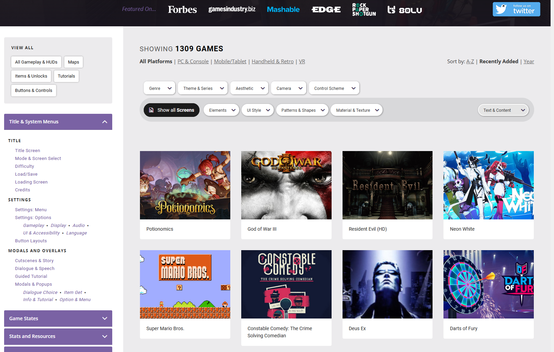
Task: Click the All Gameplay & HUDs button
Action: tap(36, 62)
